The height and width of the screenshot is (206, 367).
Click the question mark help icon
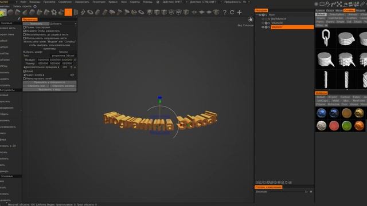pyautogui.click(x=225, y=13)
